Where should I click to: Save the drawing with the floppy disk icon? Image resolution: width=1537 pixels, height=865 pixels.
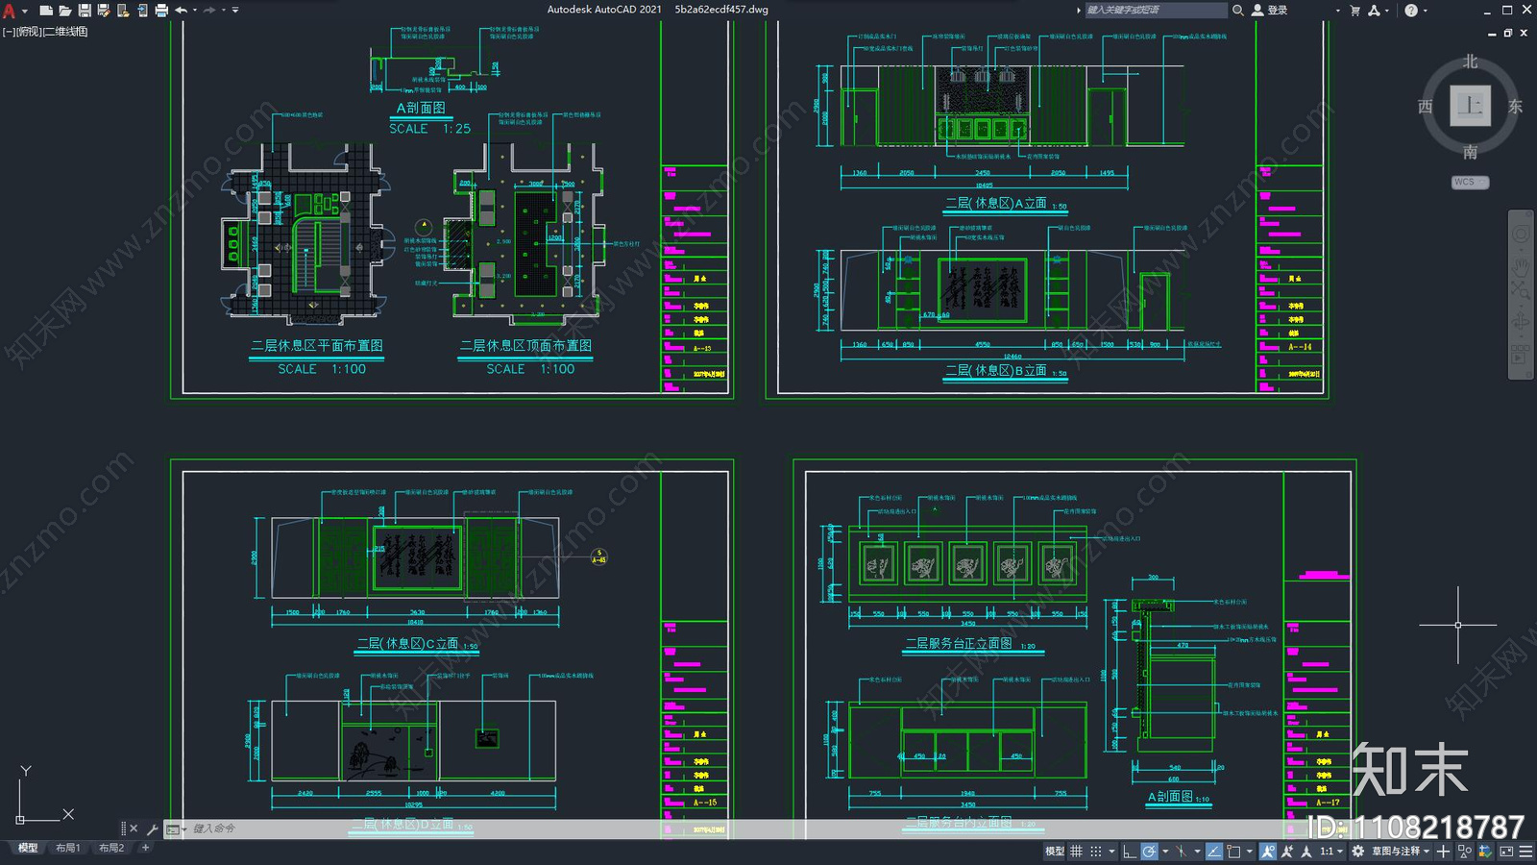point(85,11)
